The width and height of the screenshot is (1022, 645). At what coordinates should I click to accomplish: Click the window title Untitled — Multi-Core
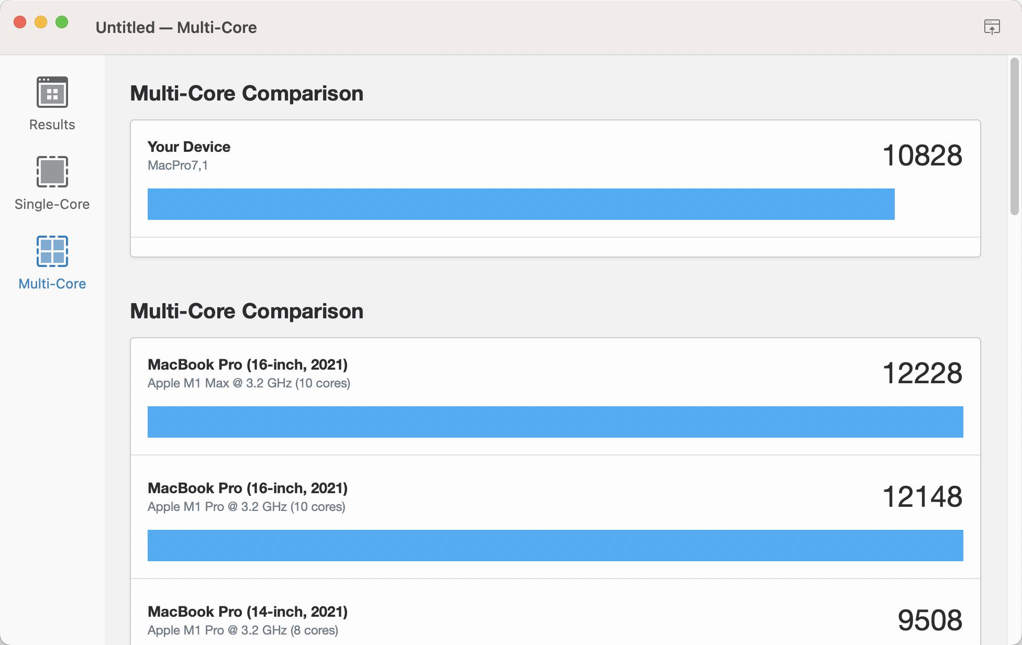point(176,27)
